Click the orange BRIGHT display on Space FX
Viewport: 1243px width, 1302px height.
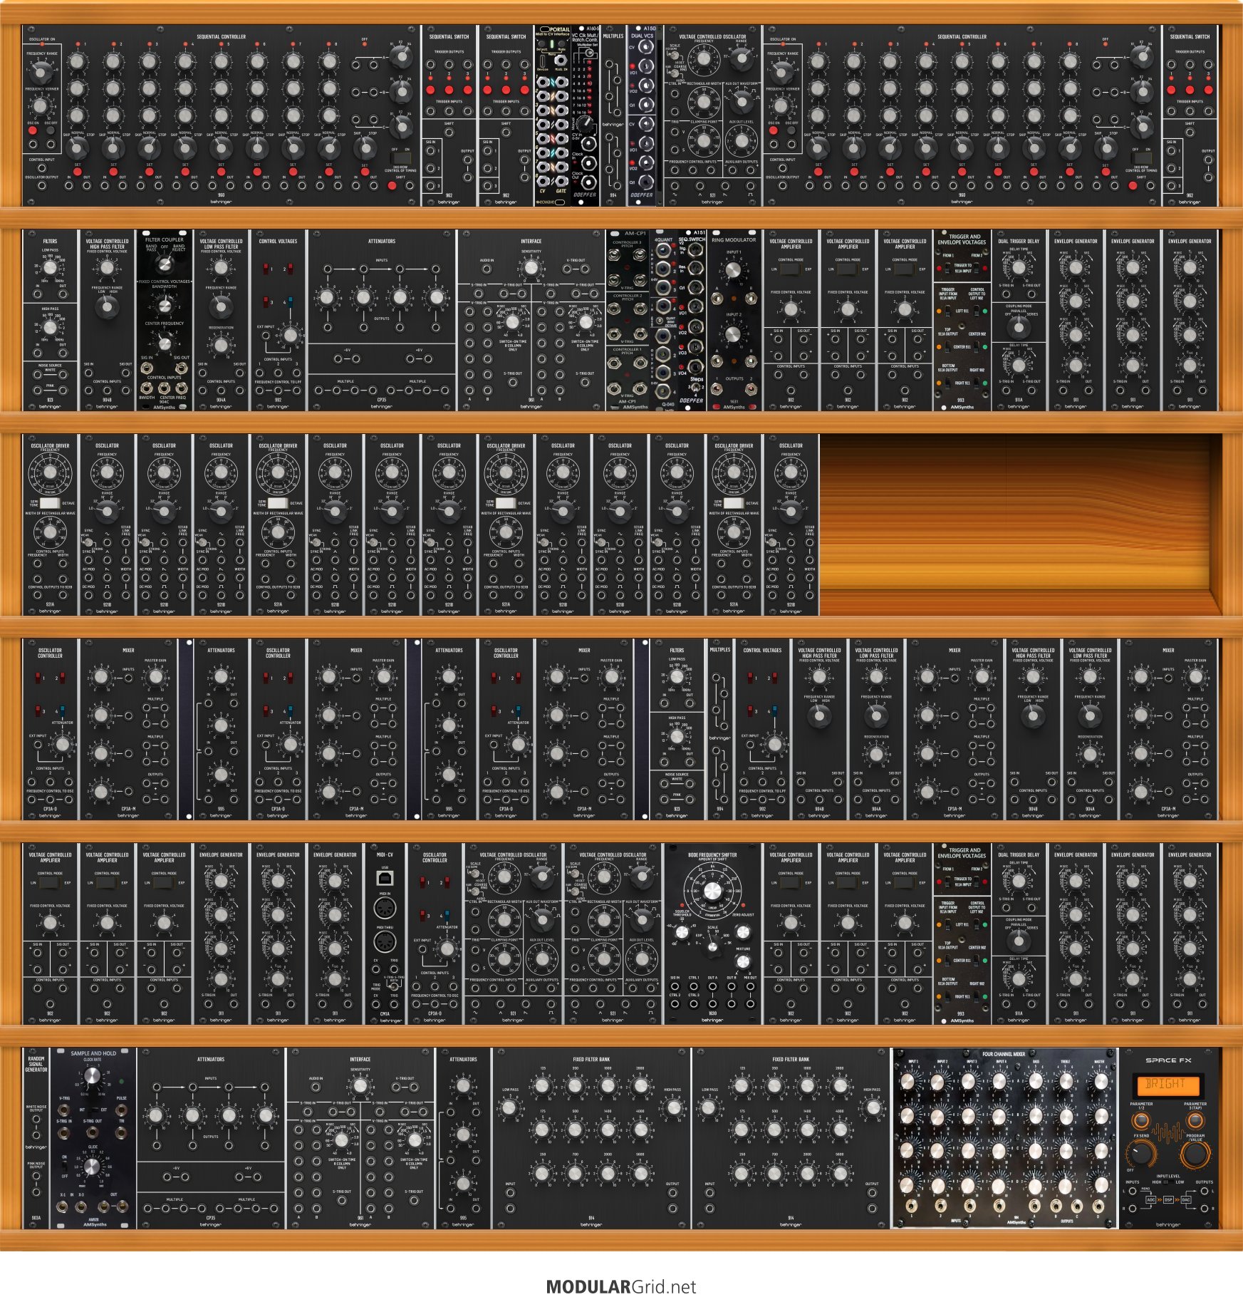coord(1167,1085)
